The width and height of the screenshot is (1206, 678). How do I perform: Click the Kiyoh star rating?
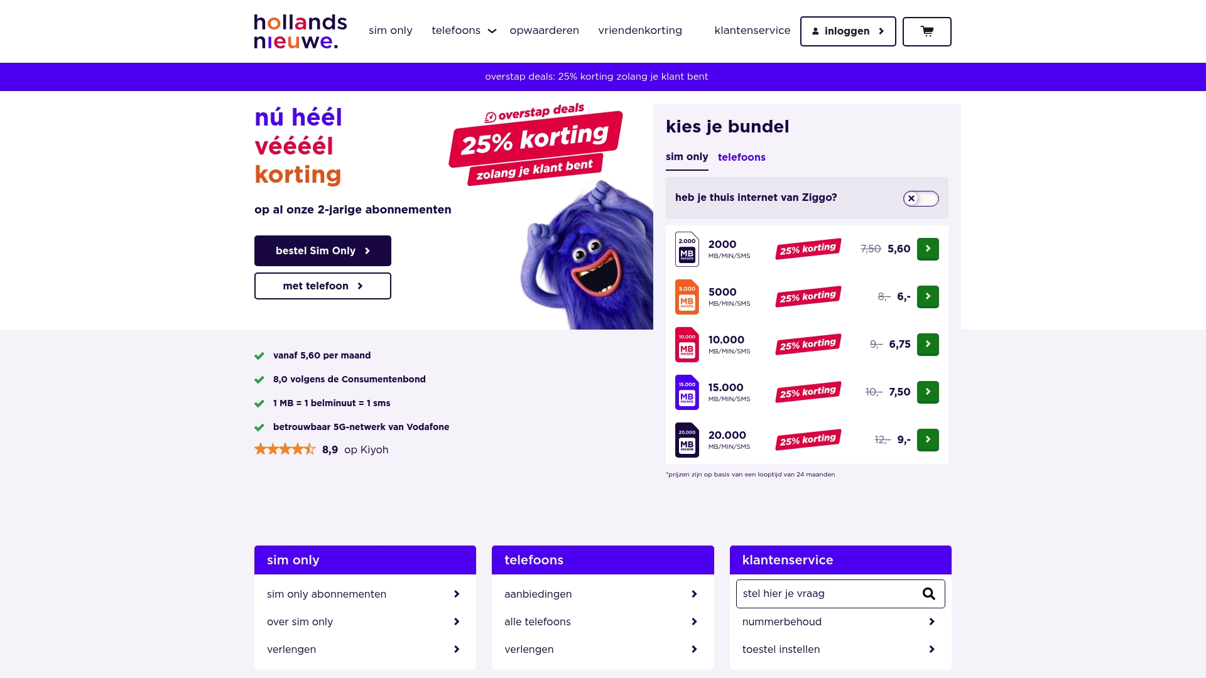tap(285, 449)
